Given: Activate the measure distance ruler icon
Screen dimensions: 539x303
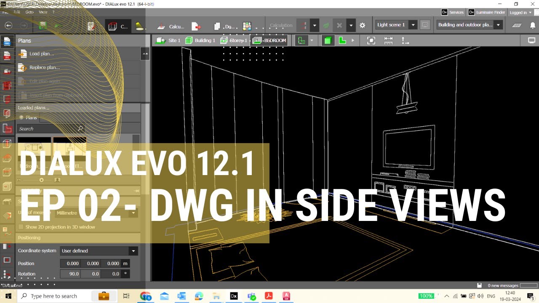Looking at the screenshot, I should pyautogui.click(x=388, y=40).
